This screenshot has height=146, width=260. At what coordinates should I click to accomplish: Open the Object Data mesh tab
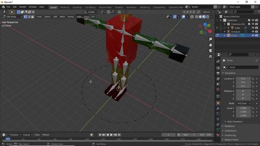click(218, 130)
